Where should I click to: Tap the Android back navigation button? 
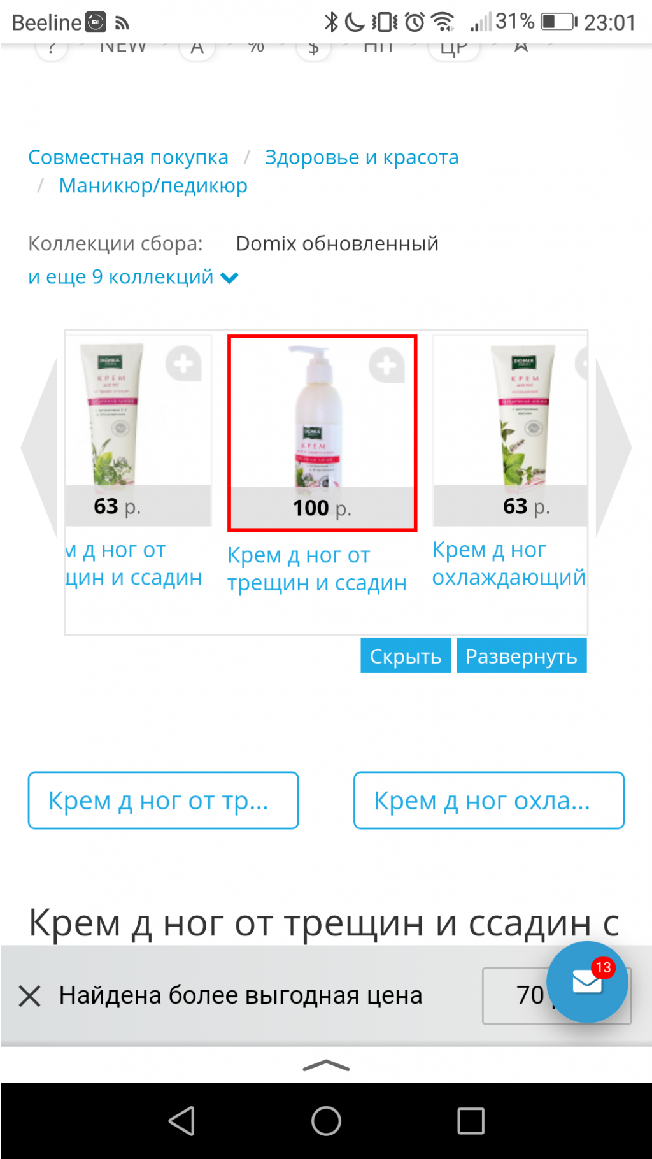(x=181, y=1121)
